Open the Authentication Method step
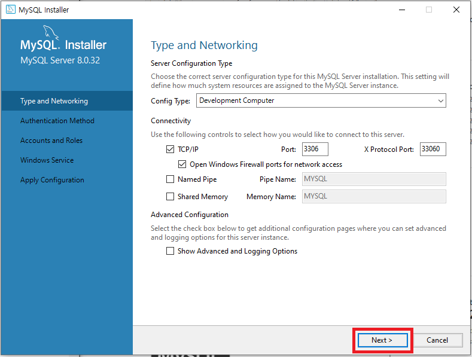Viewport: 472px width, 357px height. point(57,121)
